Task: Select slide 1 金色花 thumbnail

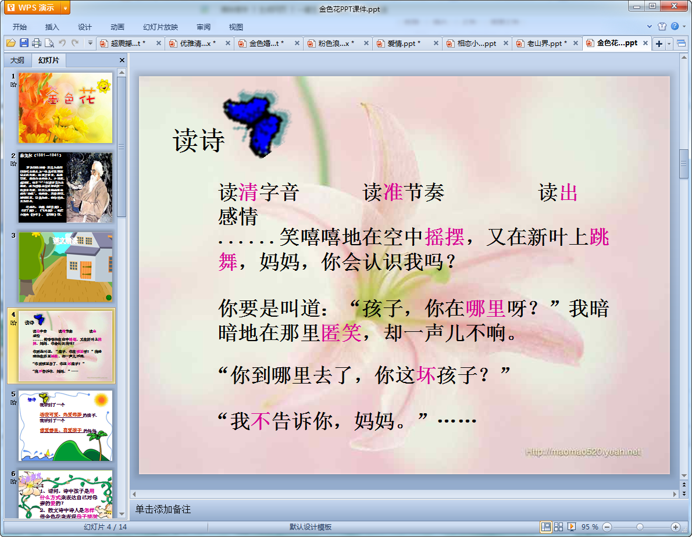Action: (65, 108)
